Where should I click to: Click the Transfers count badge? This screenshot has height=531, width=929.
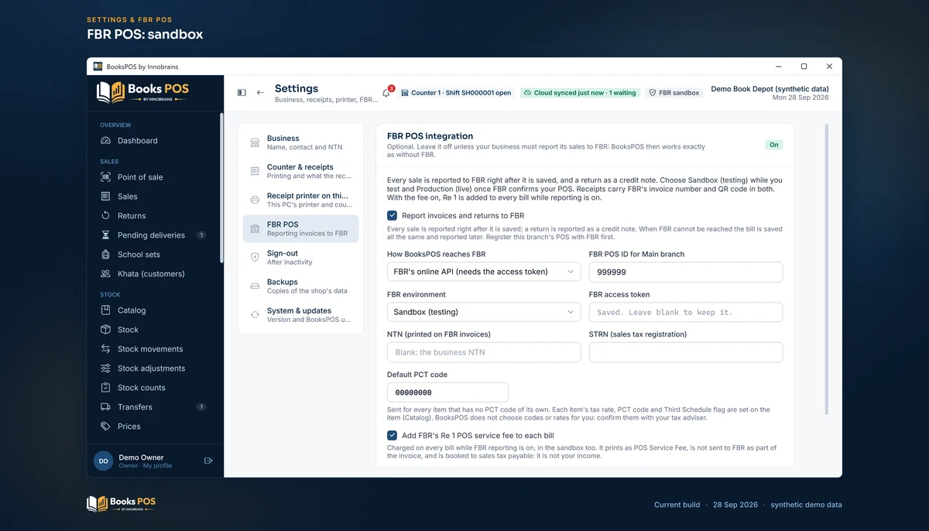point(201,407)
